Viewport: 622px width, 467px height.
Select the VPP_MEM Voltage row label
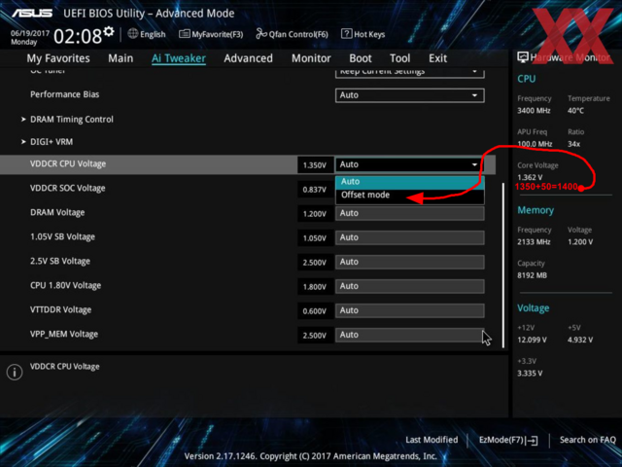(x=64, y=334)
